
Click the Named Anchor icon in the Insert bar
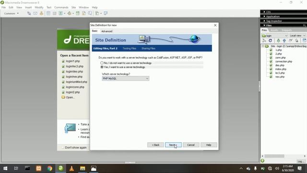41,13
